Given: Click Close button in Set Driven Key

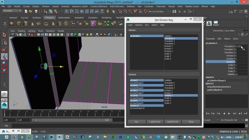Looking at the screenshot, I should click(x=191, y=122).
